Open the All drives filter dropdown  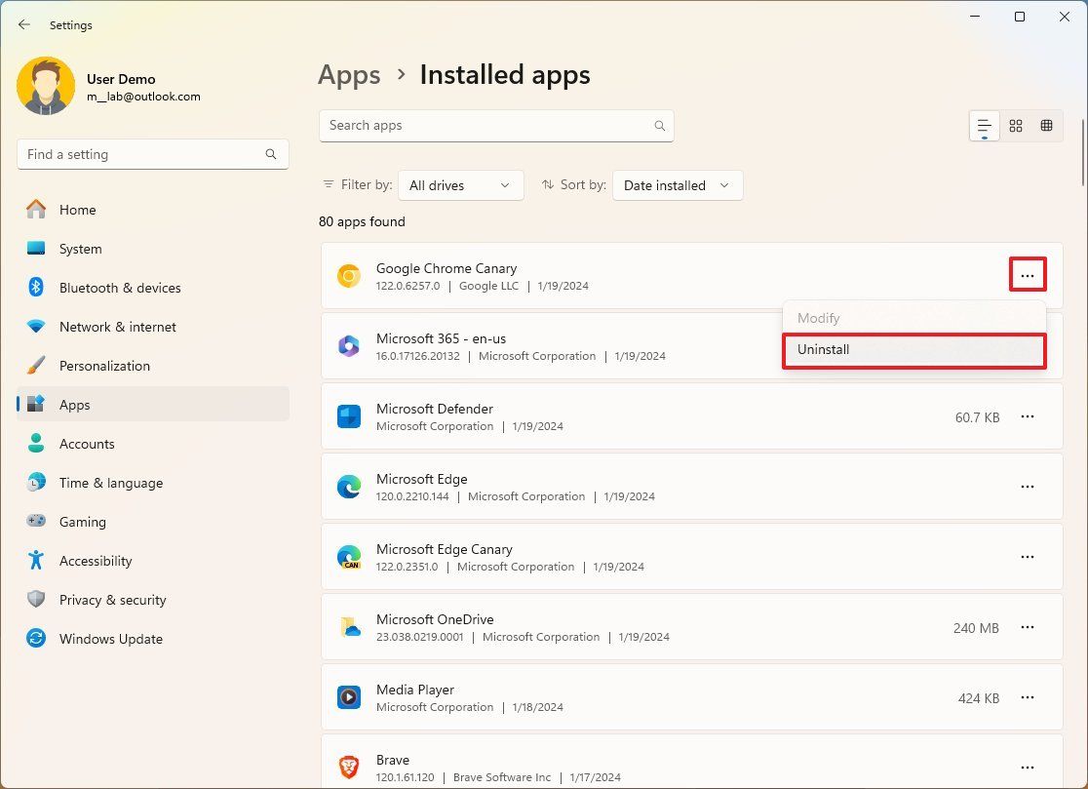coord(460,185)
